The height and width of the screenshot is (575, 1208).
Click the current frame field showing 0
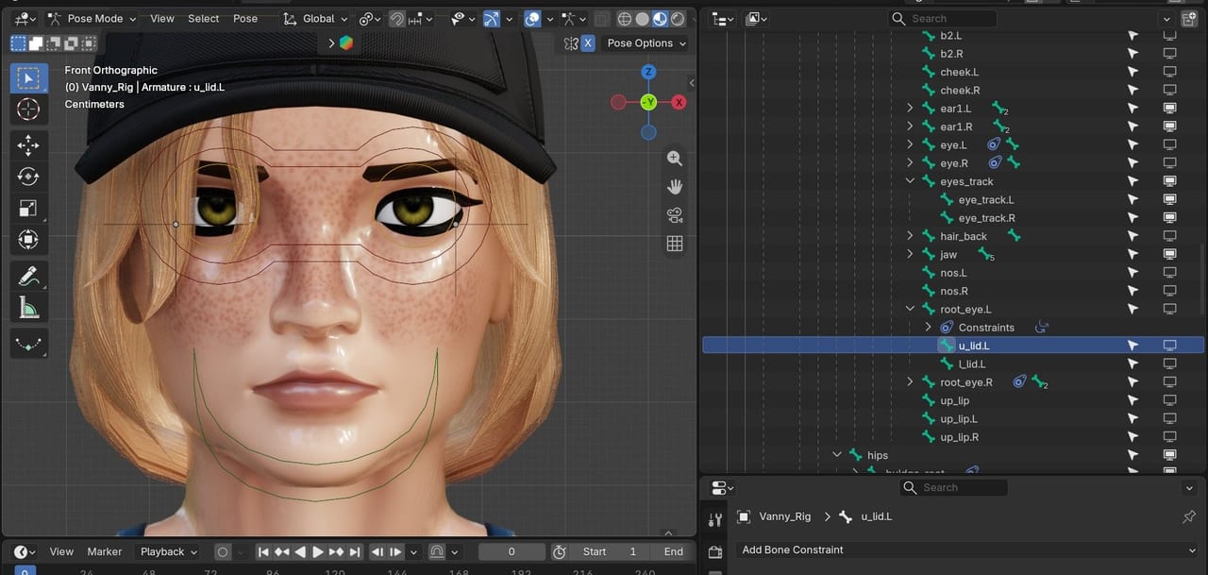click(512, 551)
